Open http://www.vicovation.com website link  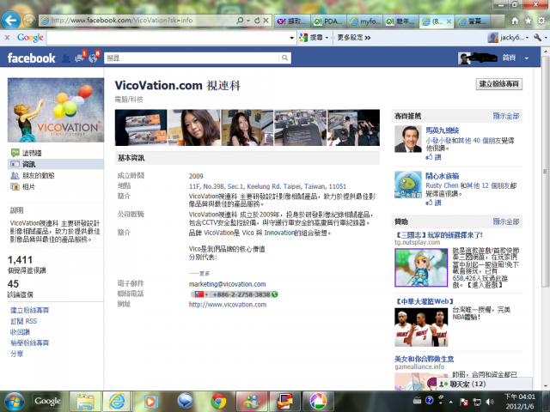coord(228,305)
